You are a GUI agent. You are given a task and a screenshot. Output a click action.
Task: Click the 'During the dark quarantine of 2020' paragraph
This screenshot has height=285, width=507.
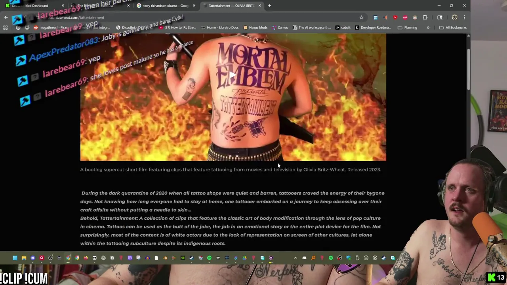pos(232,201)
